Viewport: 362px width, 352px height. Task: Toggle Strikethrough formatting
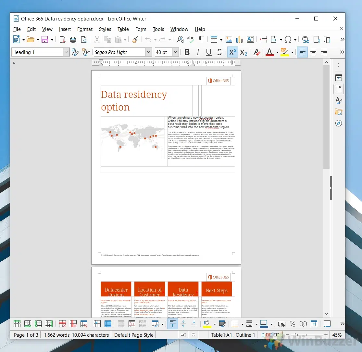[x=219, y=52]
